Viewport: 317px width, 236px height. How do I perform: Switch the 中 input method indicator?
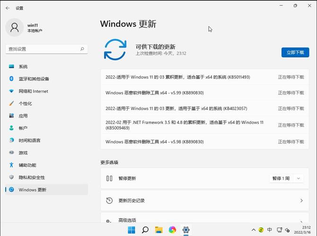(270, 230)
